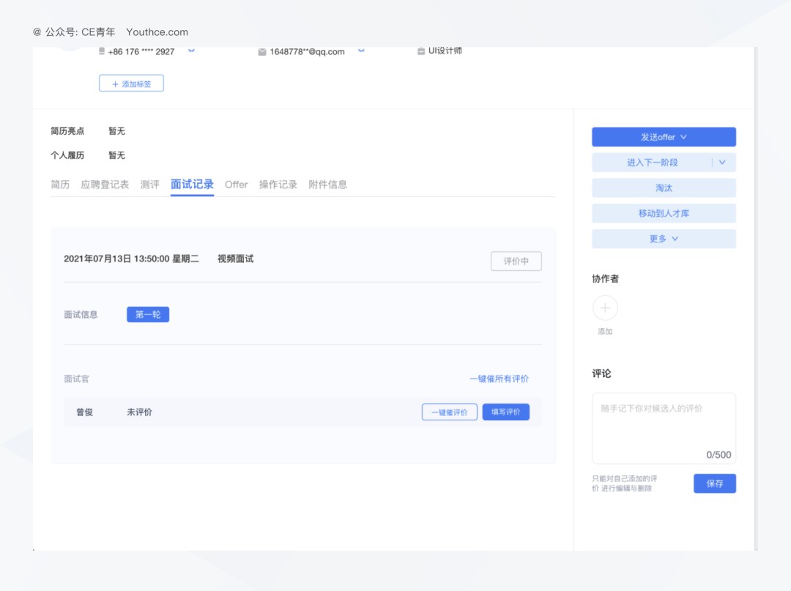The width and height of the screenshot is (791, 591).
Task: Click the small icon beside the email address
Action: 361,51
